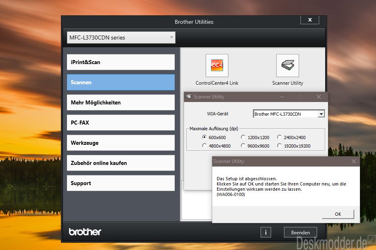Close the Scanner Utility message dialog
Viewport: 376px width, 250px height.
click(x=354, y=161)
